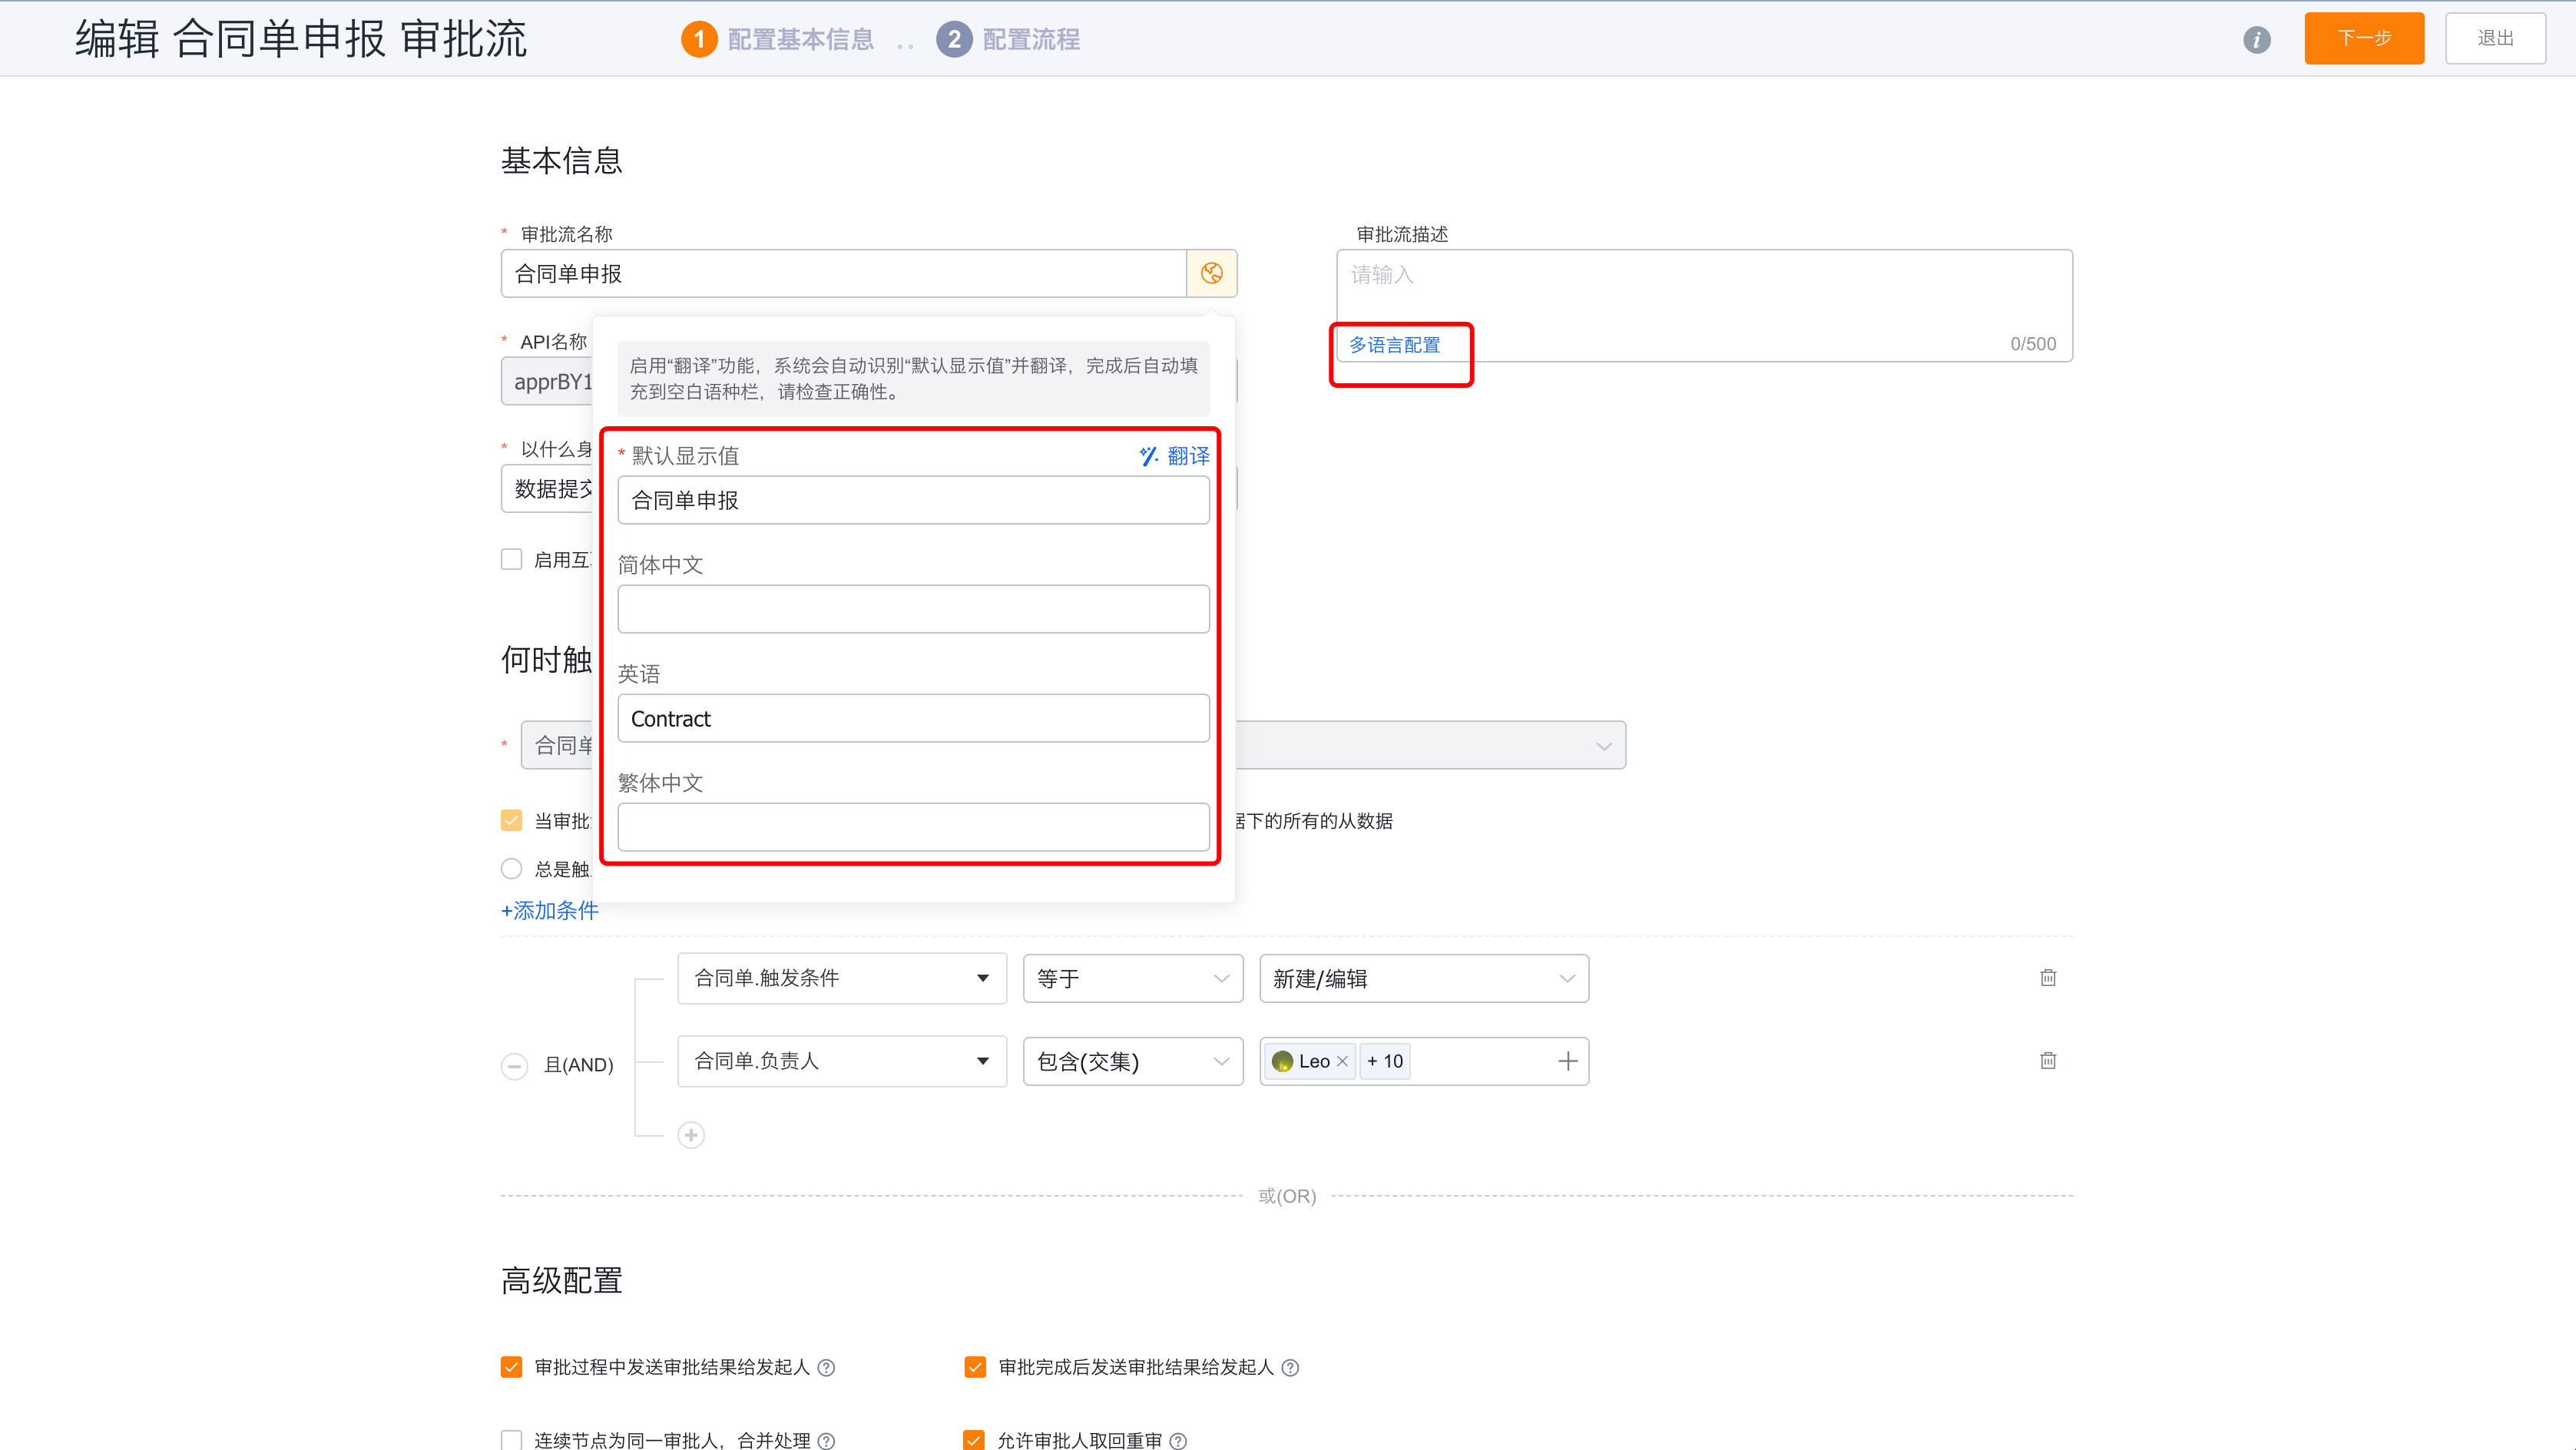2576x1450 pixels.
Task: Click the 审批流描述 textarea
Action: 1704,305
